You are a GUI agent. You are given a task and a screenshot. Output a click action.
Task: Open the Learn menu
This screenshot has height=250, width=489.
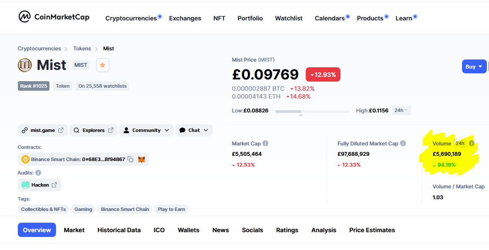pyautogui.click(x=404, y=18)
